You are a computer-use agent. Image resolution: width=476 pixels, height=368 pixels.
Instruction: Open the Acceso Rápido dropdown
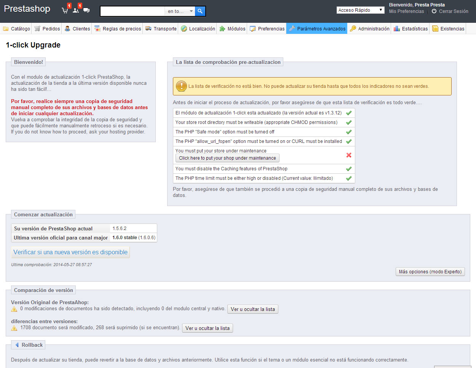pos(361,10)
